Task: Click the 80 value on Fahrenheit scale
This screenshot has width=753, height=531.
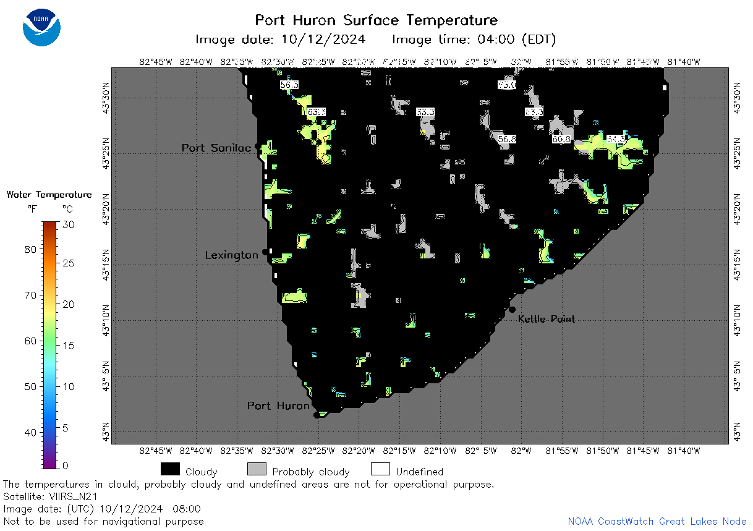Action: [30, 250]
